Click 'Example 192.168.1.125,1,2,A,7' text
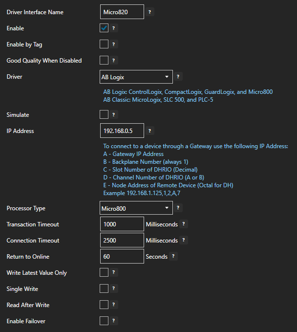The width and height of the screenshot is (297, 332). (x=142, y=193)
